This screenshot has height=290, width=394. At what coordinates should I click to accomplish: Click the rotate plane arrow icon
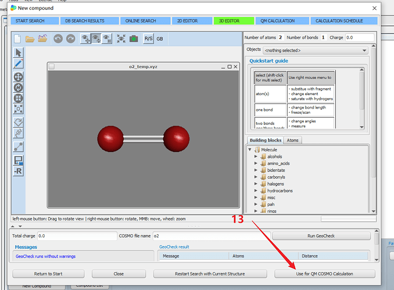click(x=19, y=122)
